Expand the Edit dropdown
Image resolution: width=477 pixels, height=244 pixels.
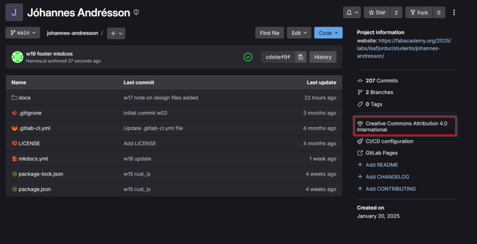[x=299, y=33]
